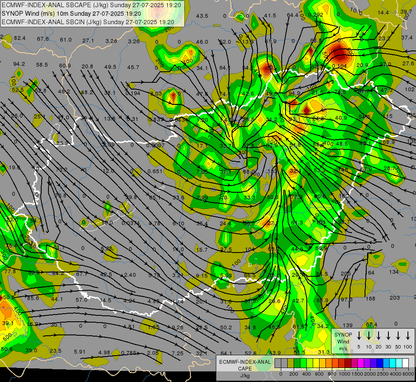Click the map value 46.0

click(202, 42)
